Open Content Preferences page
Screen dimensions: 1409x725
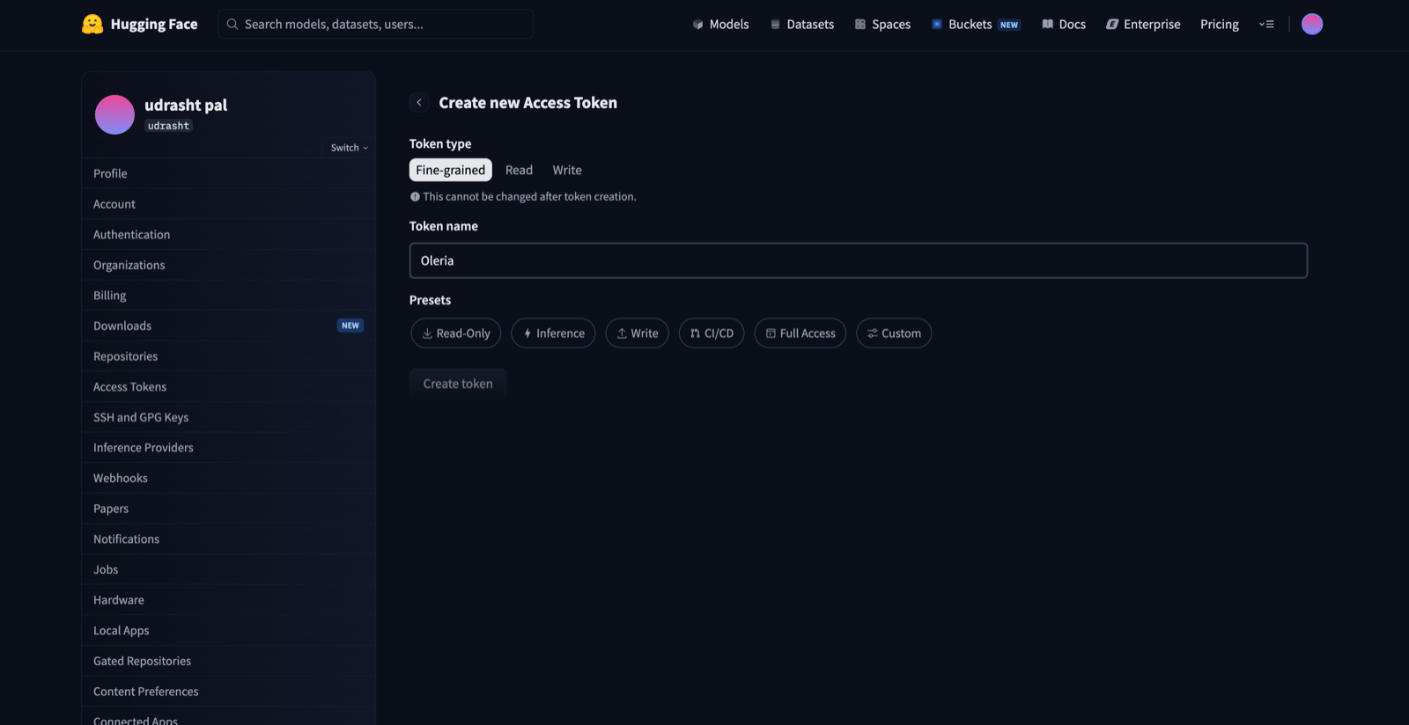[228, 692]
